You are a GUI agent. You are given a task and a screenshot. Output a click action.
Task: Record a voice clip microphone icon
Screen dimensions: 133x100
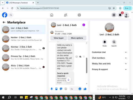[52, 89]
